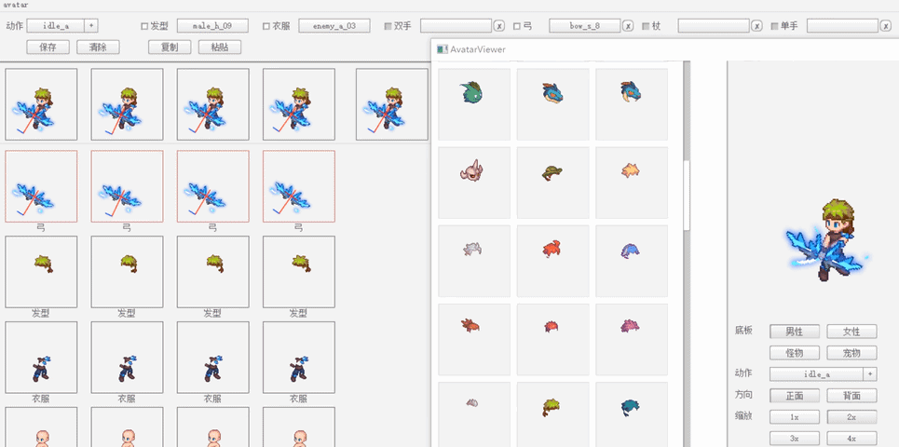
Task: Clear the 双手 weapon field with its x button
Action: tap(499, 26)
